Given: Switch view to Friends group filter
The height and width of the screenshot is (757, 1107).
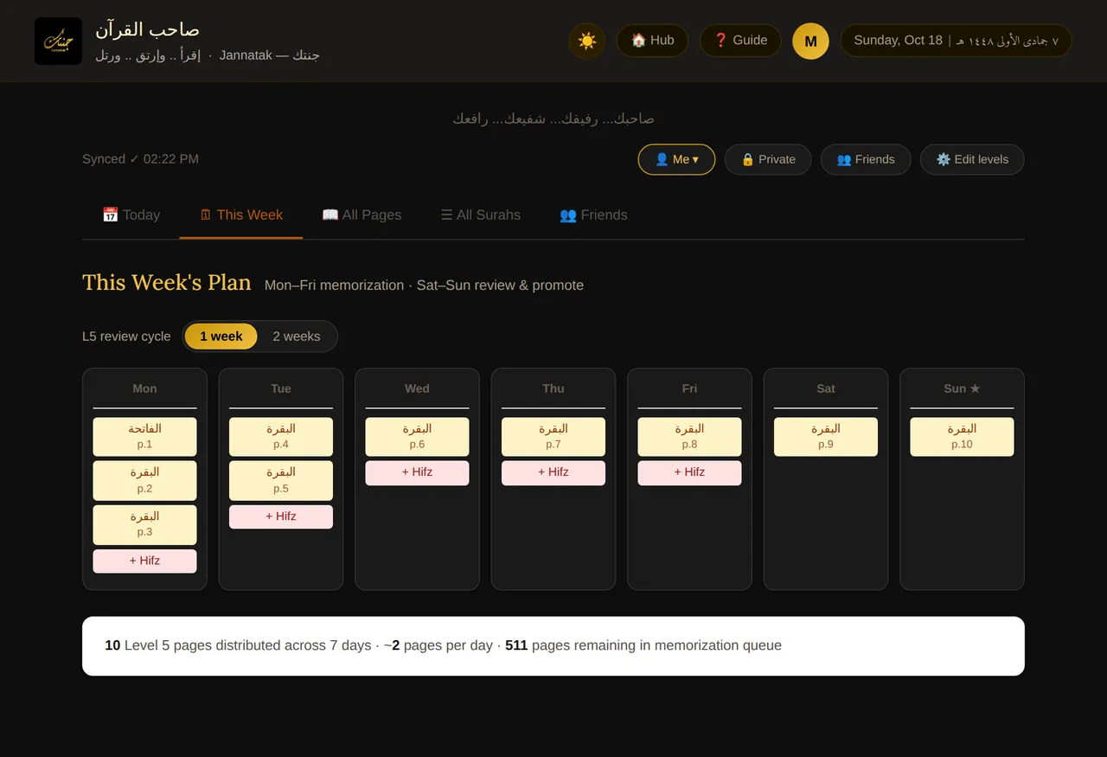Looking at the screenshot, I should pos(866,159).
